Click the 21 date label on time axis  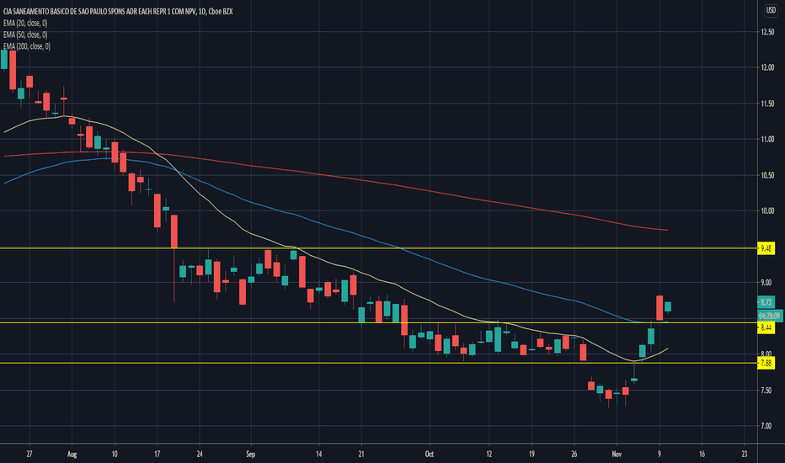pyautogui.click(x=361, y=454)
